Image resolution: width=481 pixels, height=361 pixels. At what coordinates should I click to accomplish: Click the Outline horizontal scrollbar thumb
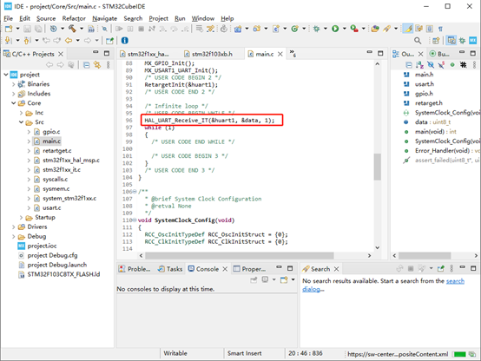[425, 255]
